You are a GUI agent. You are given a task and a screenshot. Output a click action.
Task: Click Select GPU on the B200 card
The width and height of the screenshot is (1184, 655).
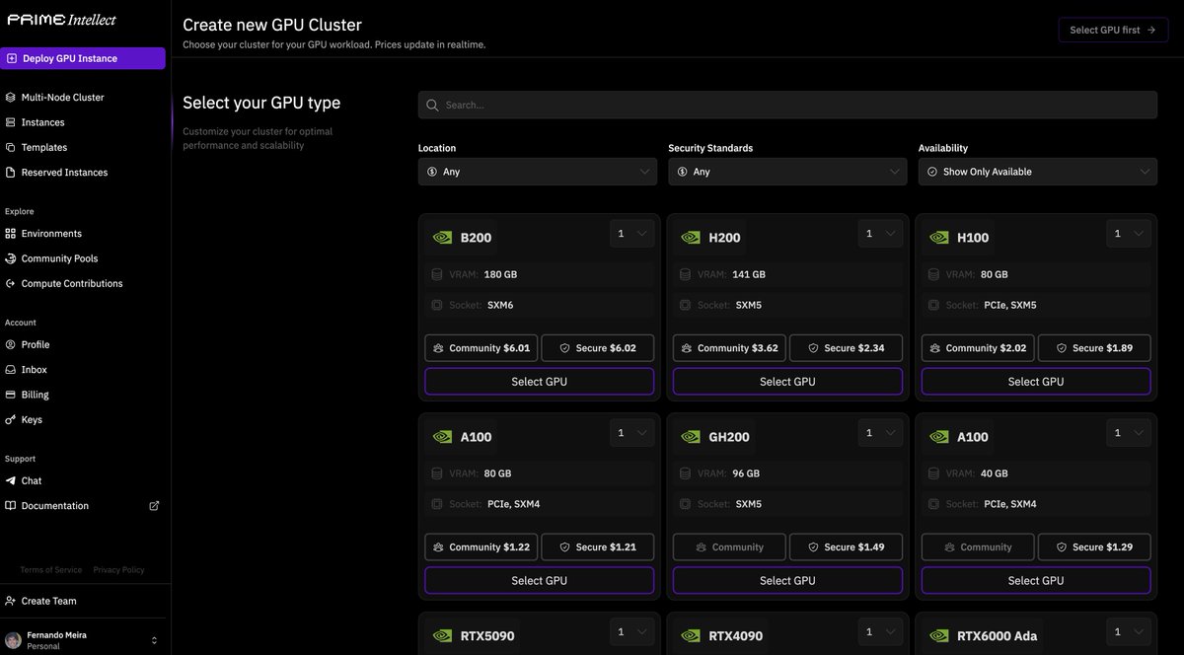tap(540, 382)
